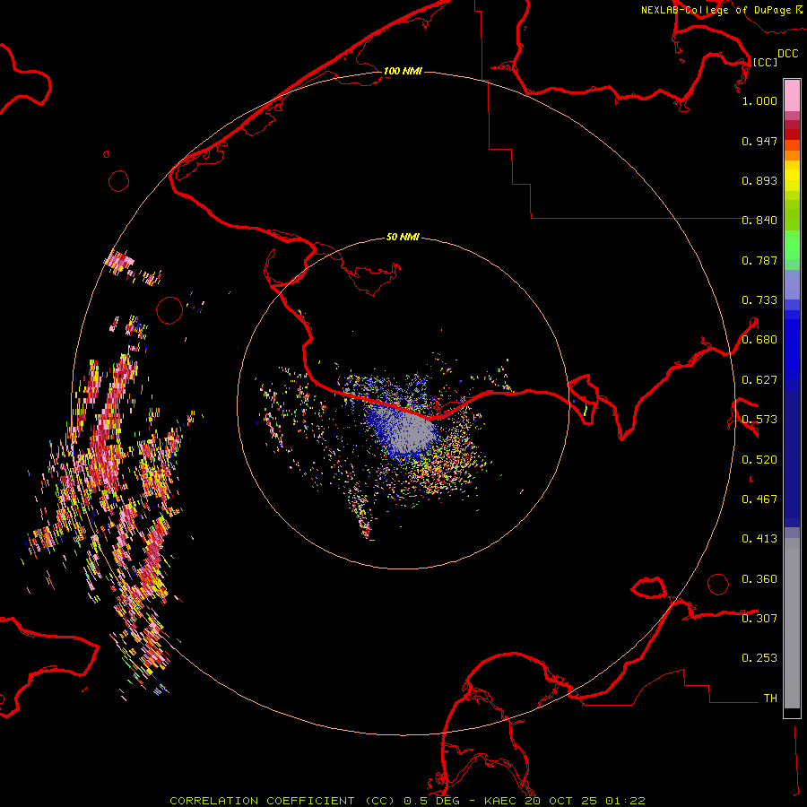The width and height of the screenshot is (807, 807).
Task: Pick the pink top swatch of the color bar
Action: point(792,96)
